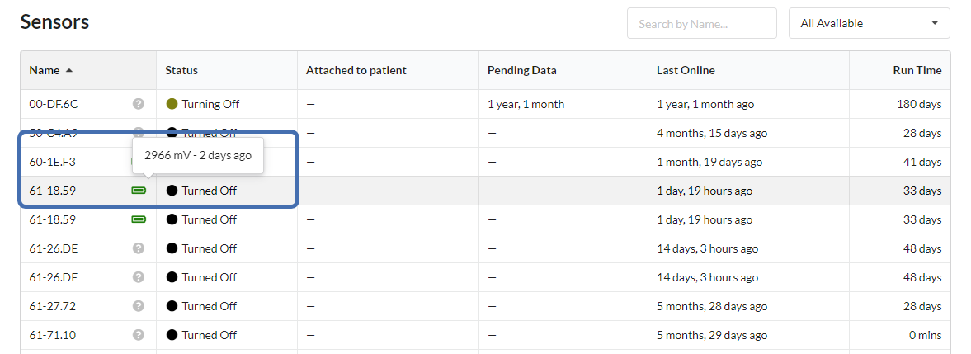Open the All Available filter dropdown
The width and height of the screenshot is (971, 354).
tap(869, 23)
